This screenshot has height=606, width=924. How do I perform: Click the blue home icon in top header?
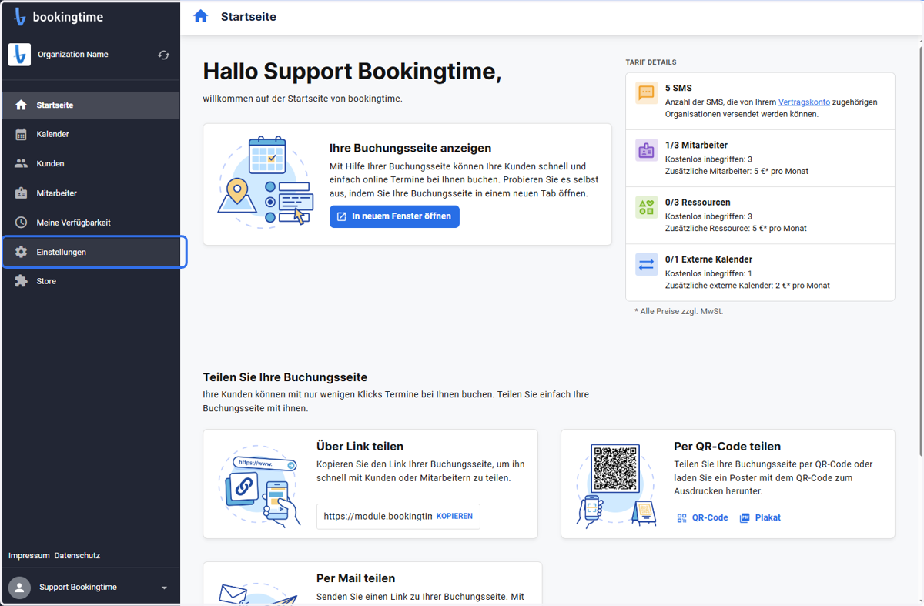coord(201,16)
